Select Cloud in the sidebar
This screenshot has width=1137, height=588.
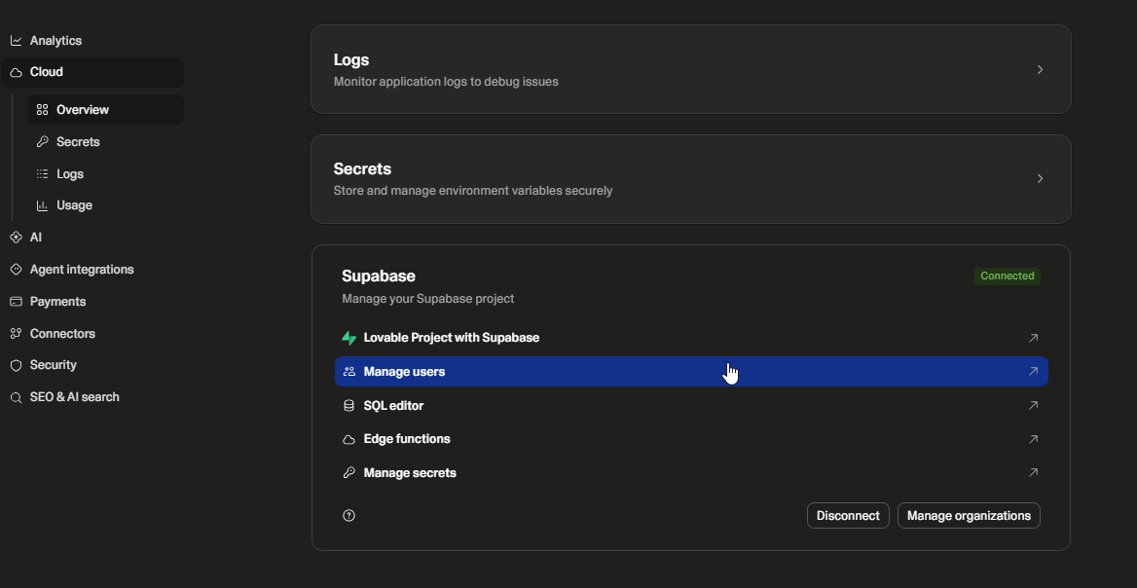92,72
